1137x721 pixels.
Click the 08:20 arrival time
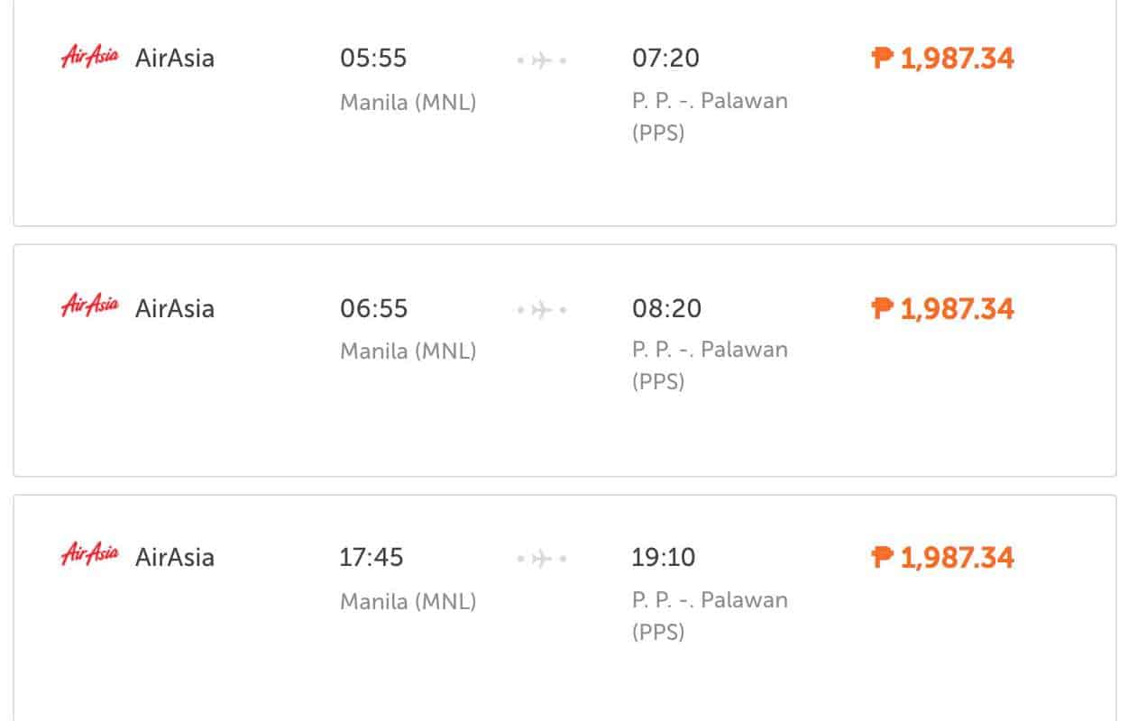(x=665, y=308)
